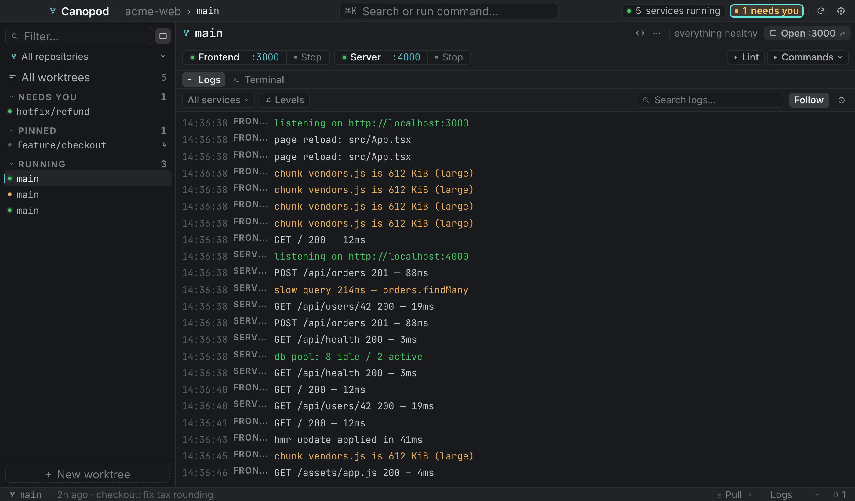The height and width of the screenshot is (501, 855).
Task: Open the three-dots more menu
Action: click(657, 33)
